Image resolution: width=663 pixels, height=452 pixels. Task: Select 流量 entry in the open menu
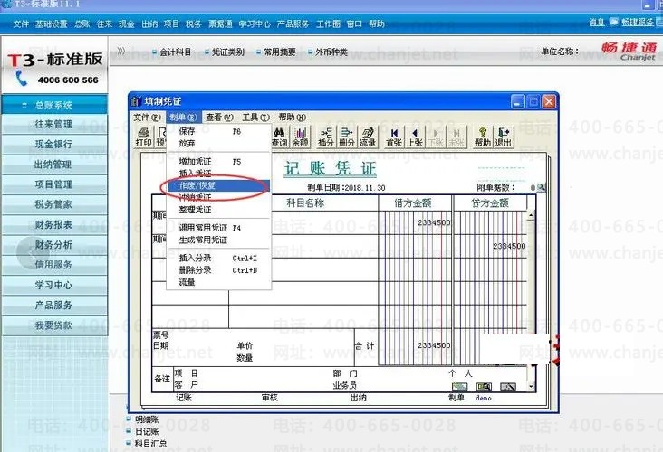(218, 282)
